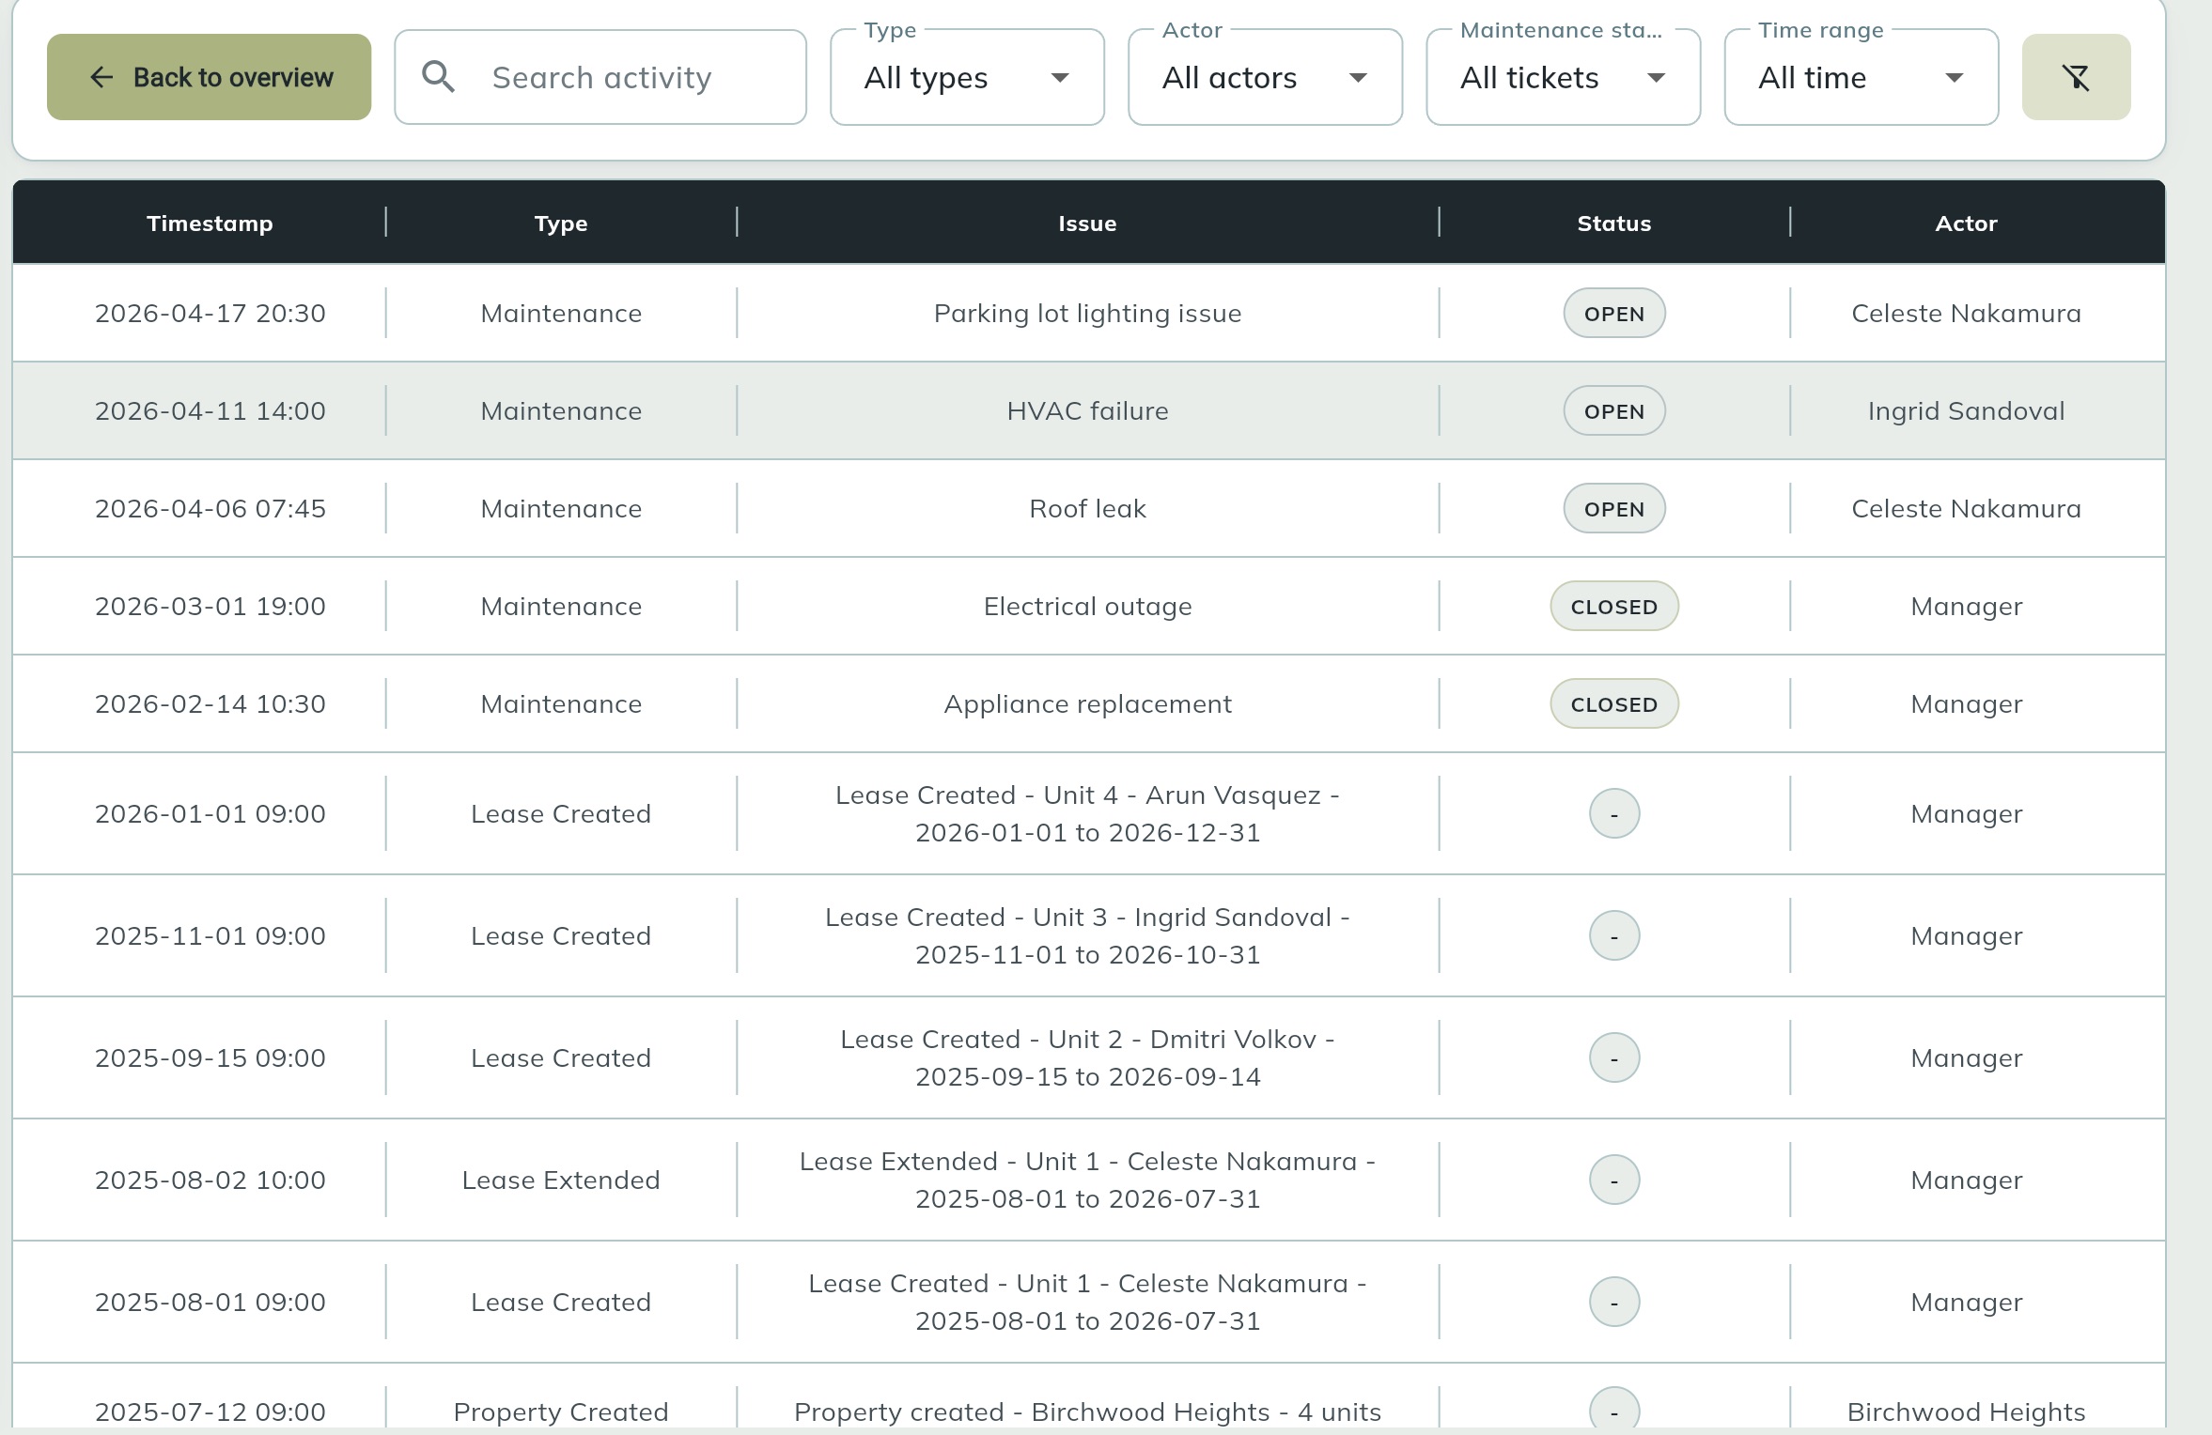2212x1435 pixels.
Task: Select timestamp 2026-01-01 09:00
Action: (210, 814)
